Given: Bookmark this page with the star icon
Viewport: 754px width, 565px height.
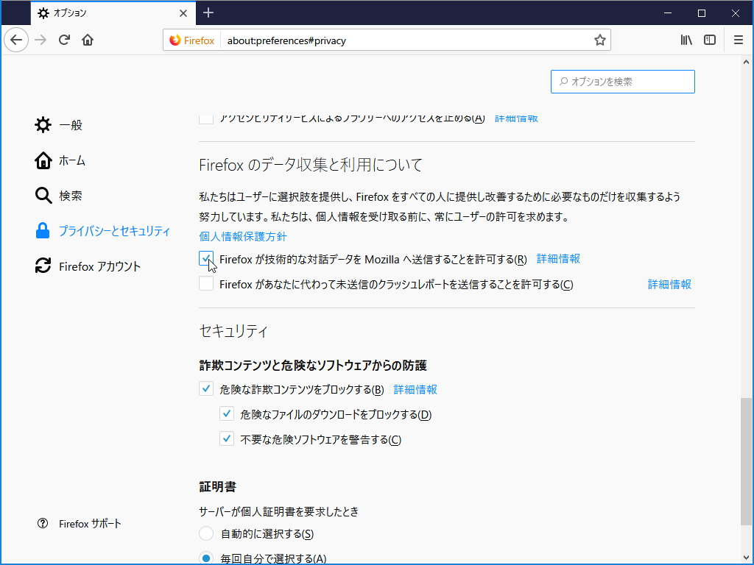Looking at the screenshot, I should coord(600,40).
